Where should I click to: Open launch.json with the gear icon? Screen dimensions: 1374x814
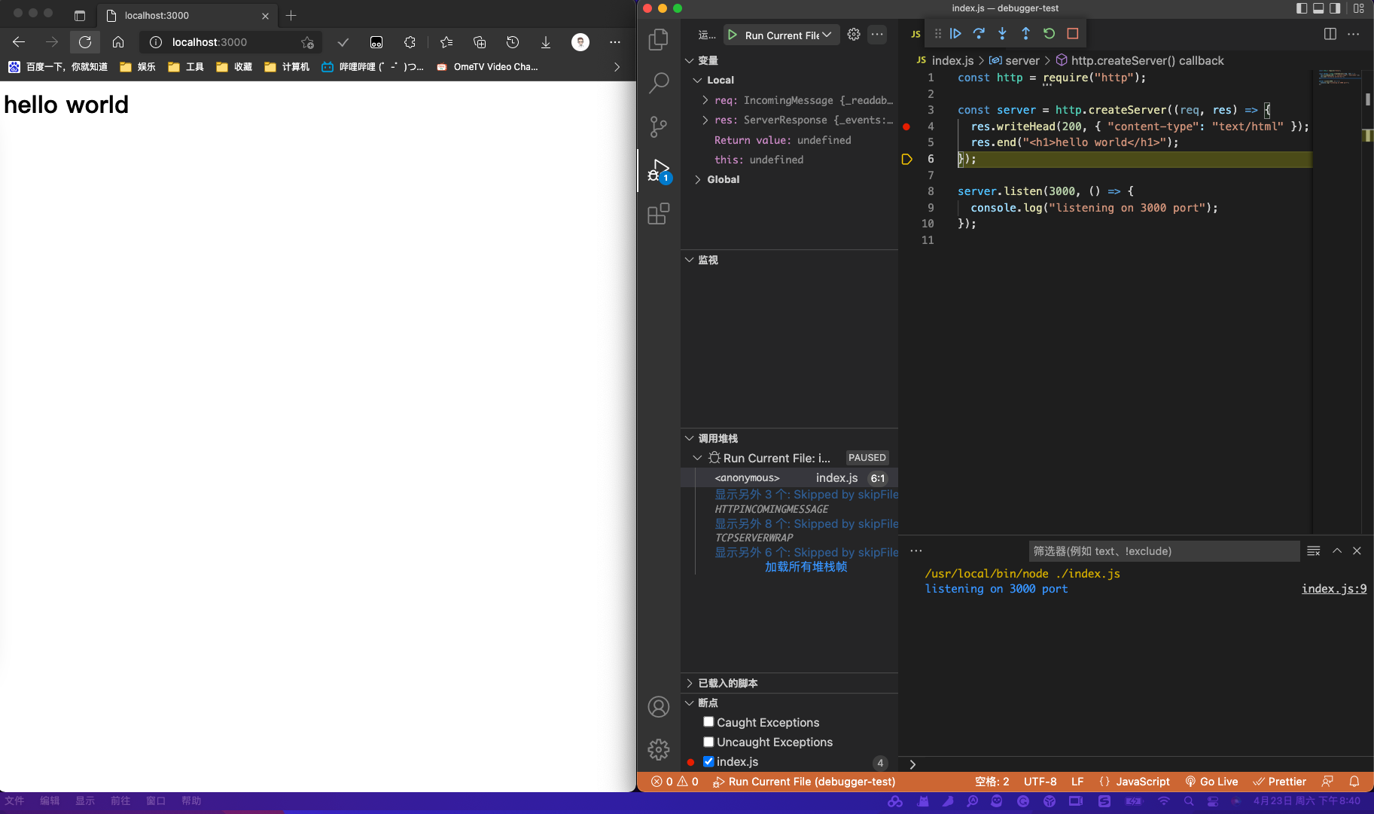(854, 35)
